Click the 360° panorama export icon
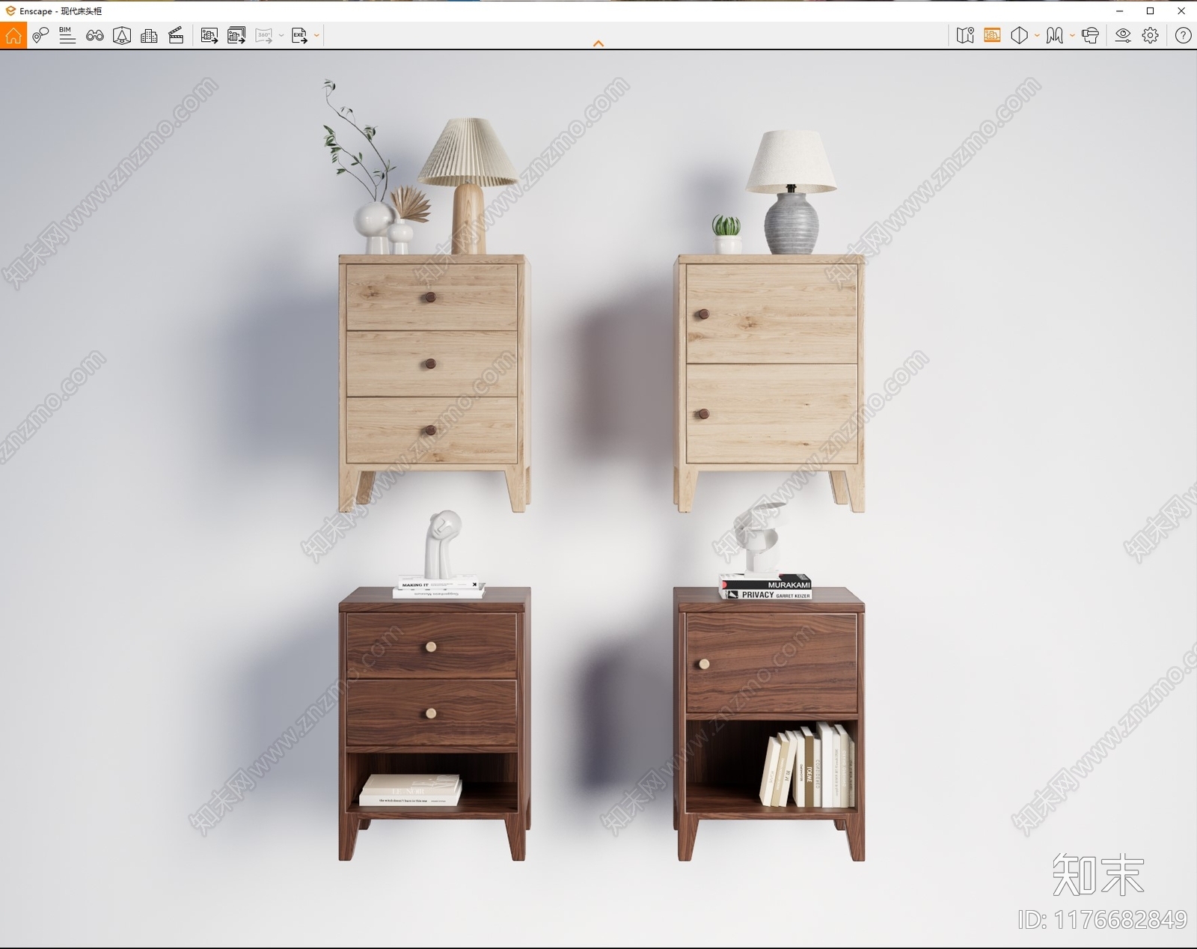 pyautogui.click(x=264, y=35)
